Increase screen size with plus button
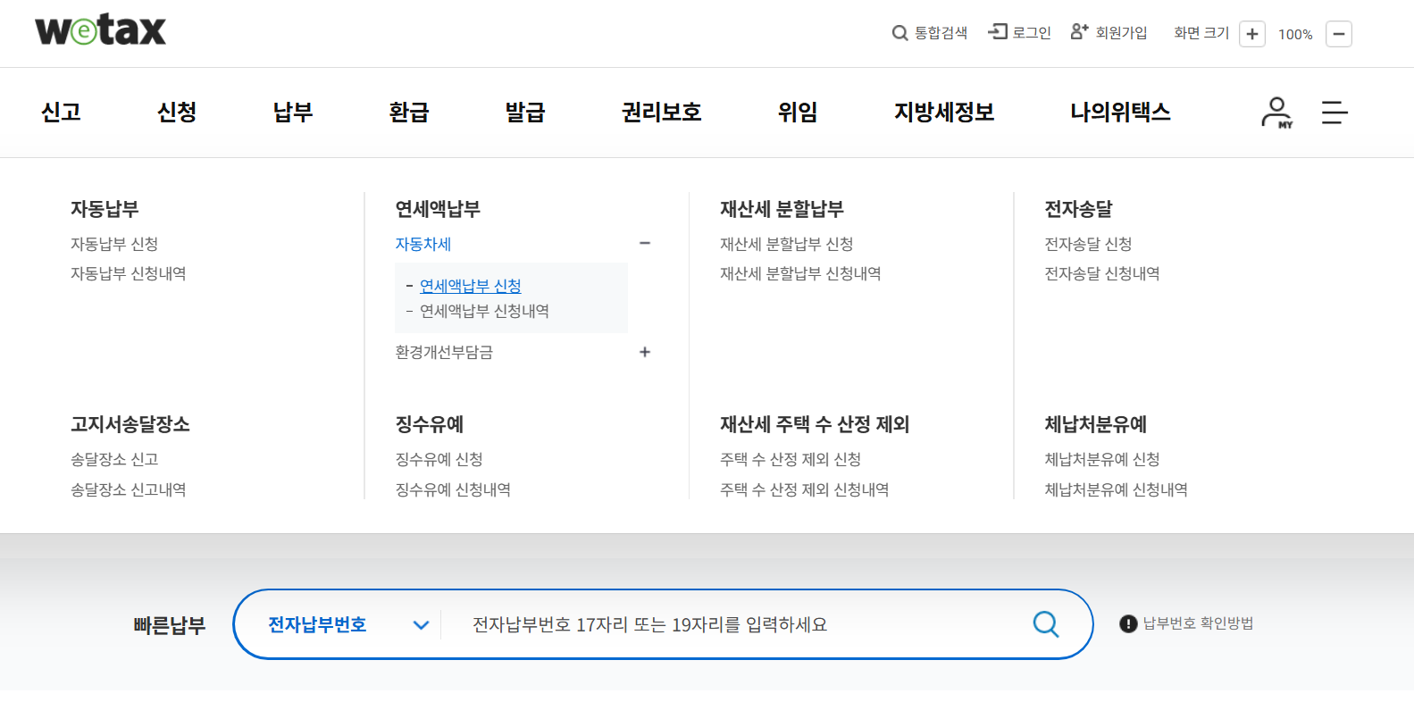 (x=1252, y=34)
